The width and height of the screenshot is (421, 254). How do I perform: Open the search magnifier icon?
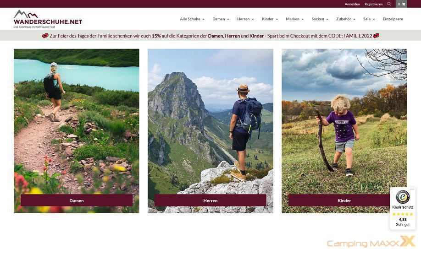pyautogui.click(x=389, y=4)
